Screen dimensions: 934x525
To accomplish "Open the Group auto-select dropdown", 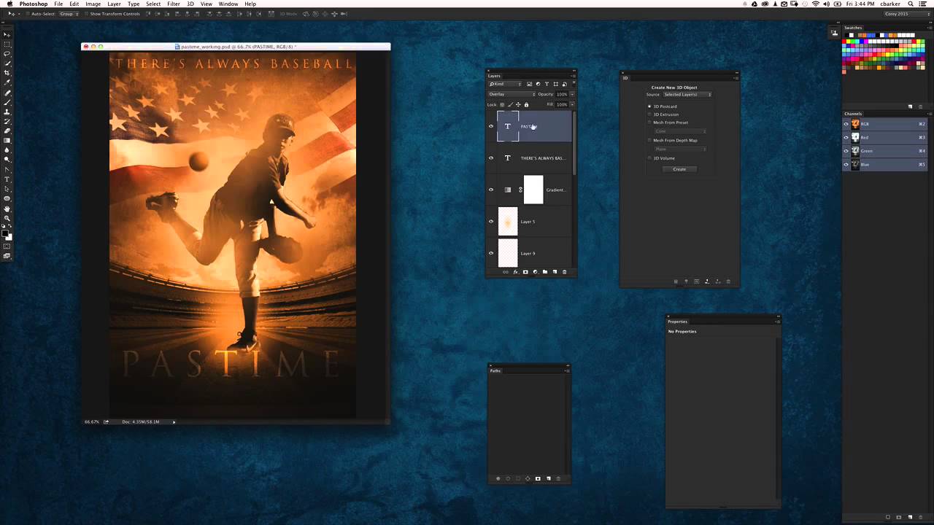I will coord(69,14).
